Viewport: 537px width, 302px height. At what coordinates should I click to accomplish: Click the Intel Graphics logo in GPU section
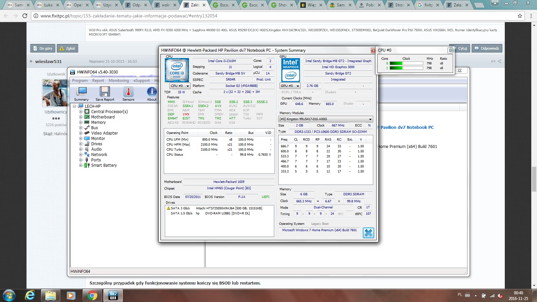(x=290, y=70)
